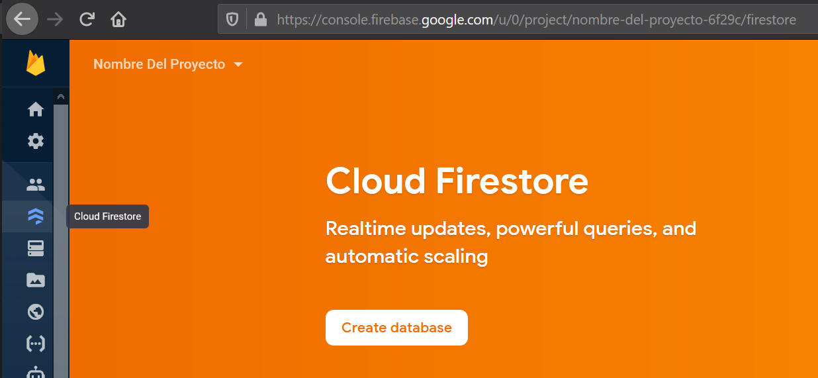This screenshot has width=818, height=378.
Task: Reload the page with refresh button
Action: tap(87, 19)
